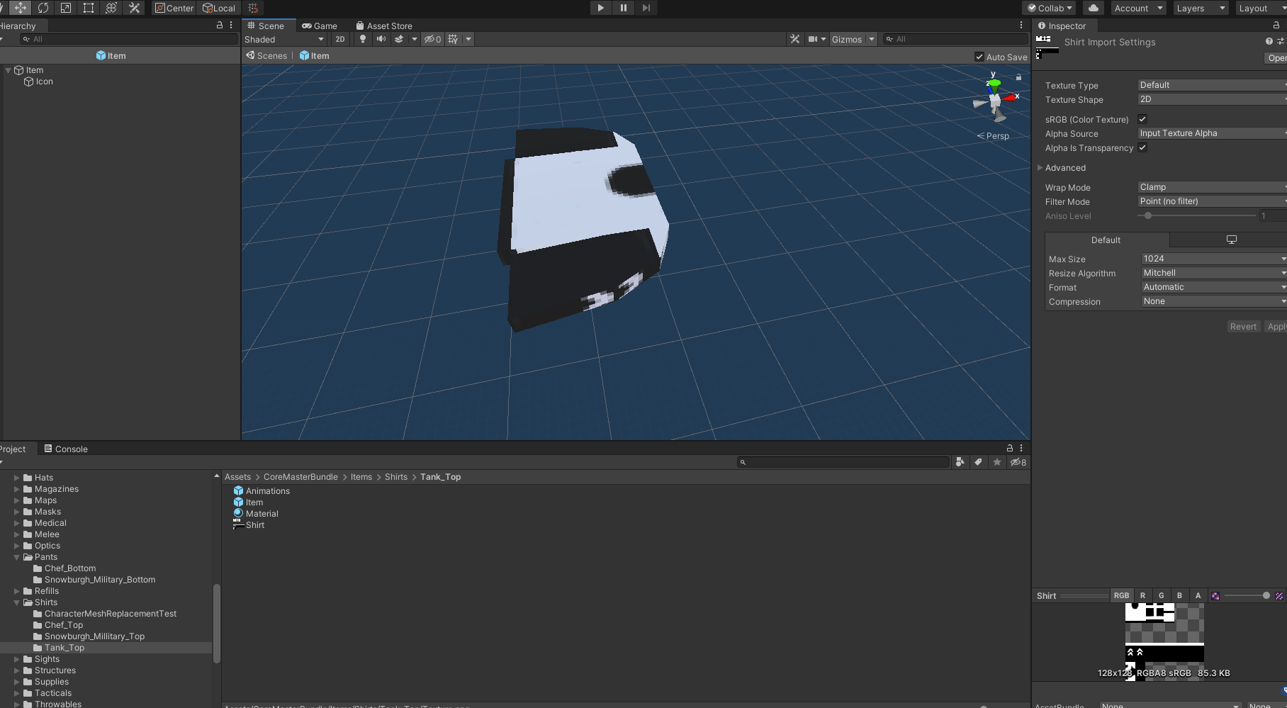Toggle Local/Global handle rotation button

pos(219,8)
